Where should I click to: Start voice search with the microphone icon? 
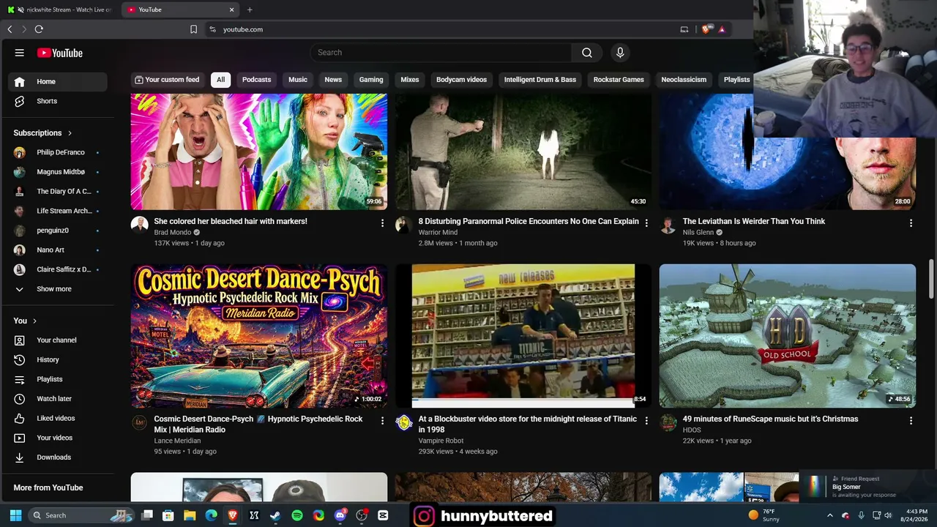[x=620, y=53]
